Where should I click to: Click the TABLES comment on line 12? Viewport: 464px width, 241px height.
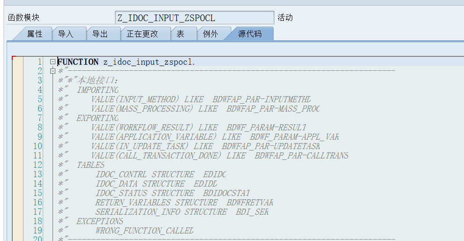point(91,165)
